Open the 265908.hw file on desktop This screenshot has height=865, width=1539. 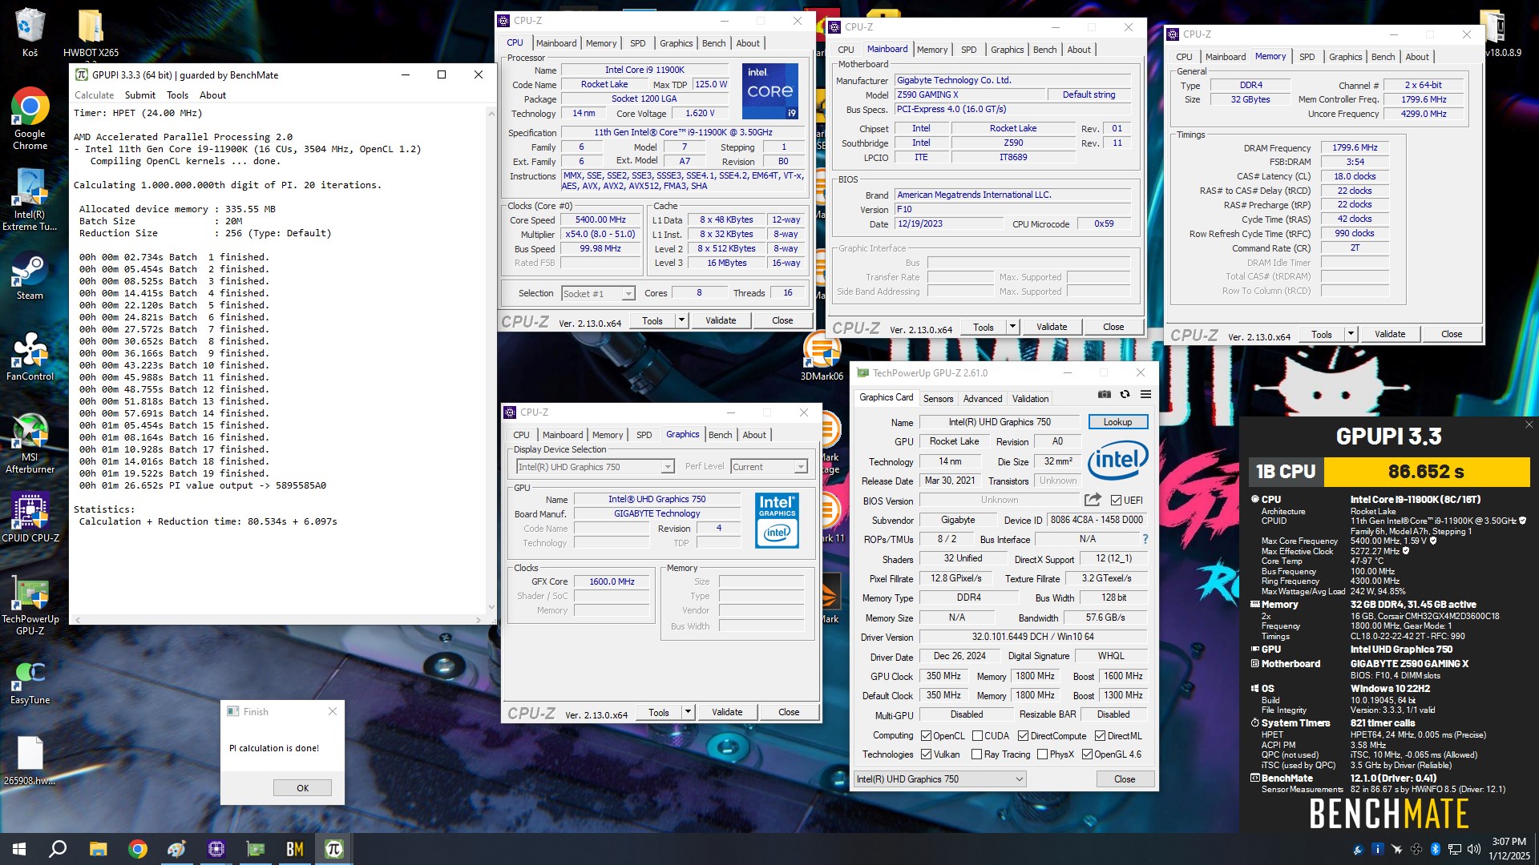30,761
